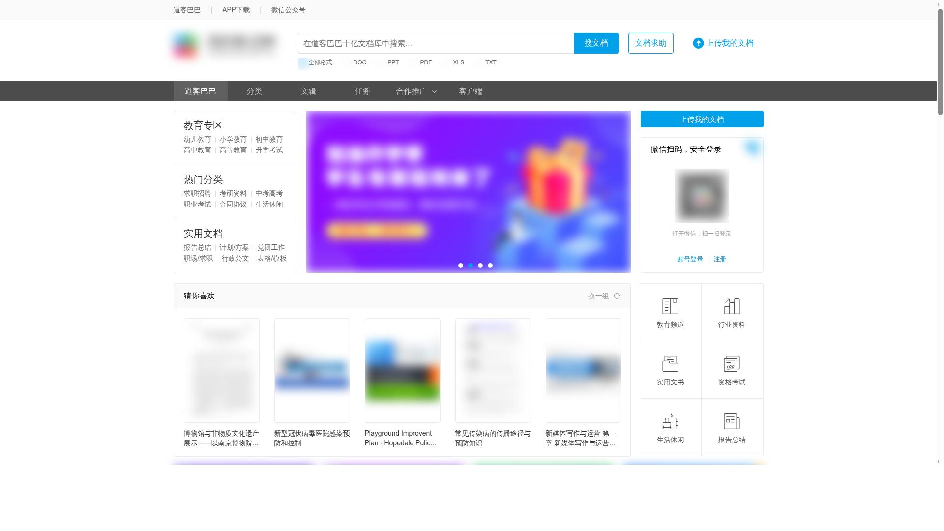Open the 分类 navigation tab

pyautogui.click(x=254, y=91)
